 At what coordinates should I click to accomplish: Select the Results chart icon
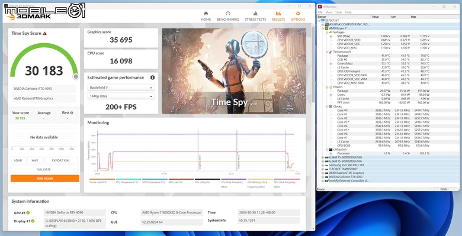tap(278, 13)
